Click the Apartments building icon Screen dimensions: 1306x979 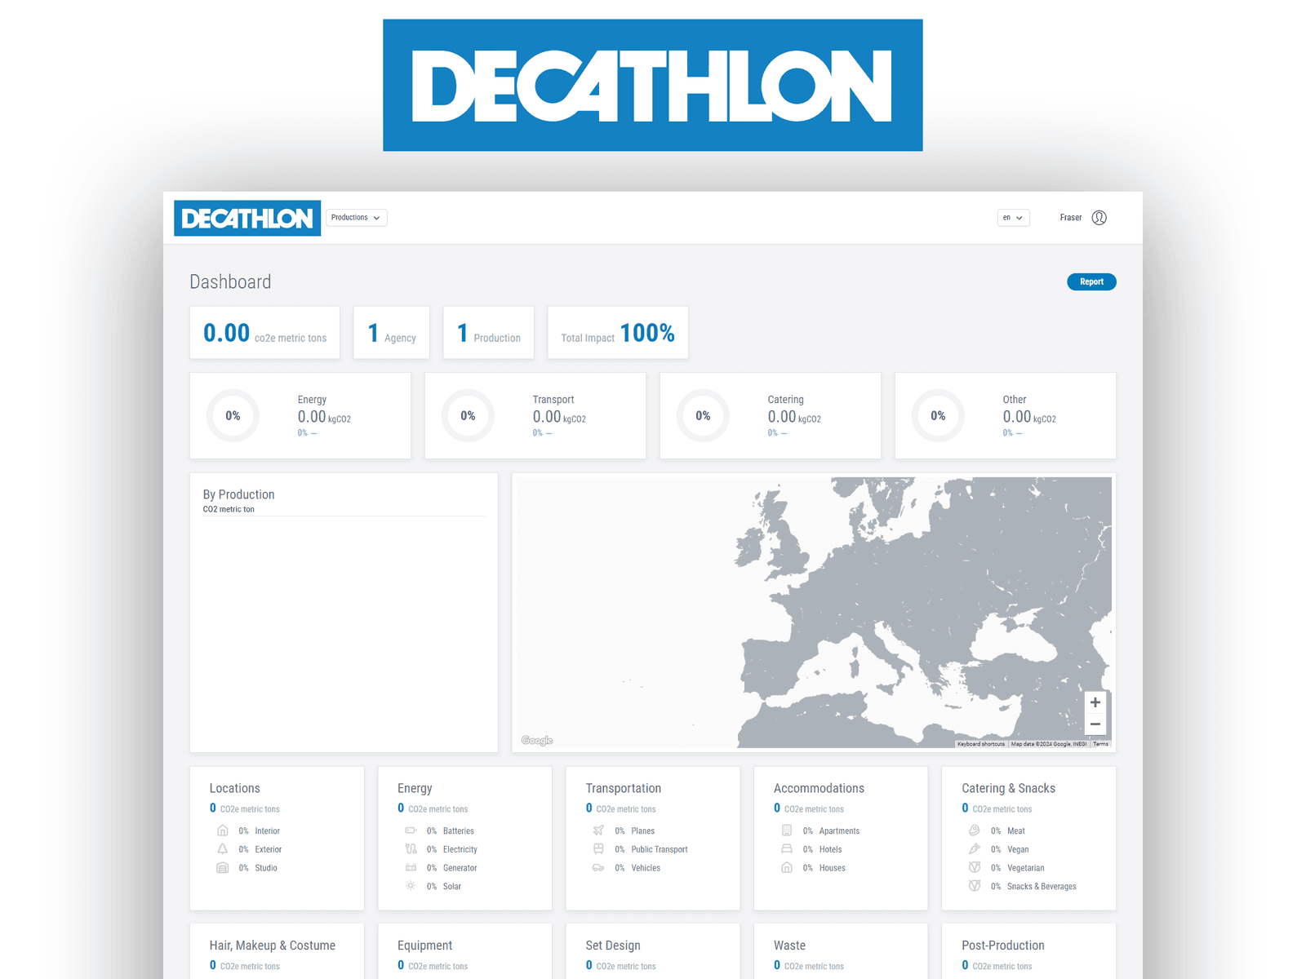click(x=787, y=831)
